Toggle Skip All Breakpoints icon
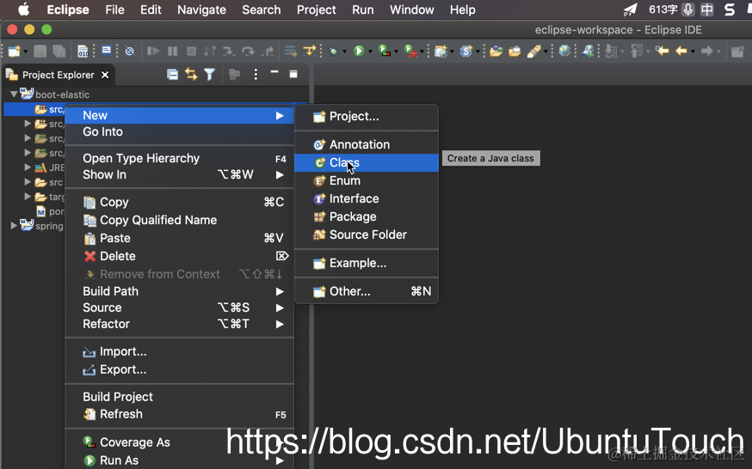Image resolution: width=752 pixels, height=469 pixels. click(129, 51)
